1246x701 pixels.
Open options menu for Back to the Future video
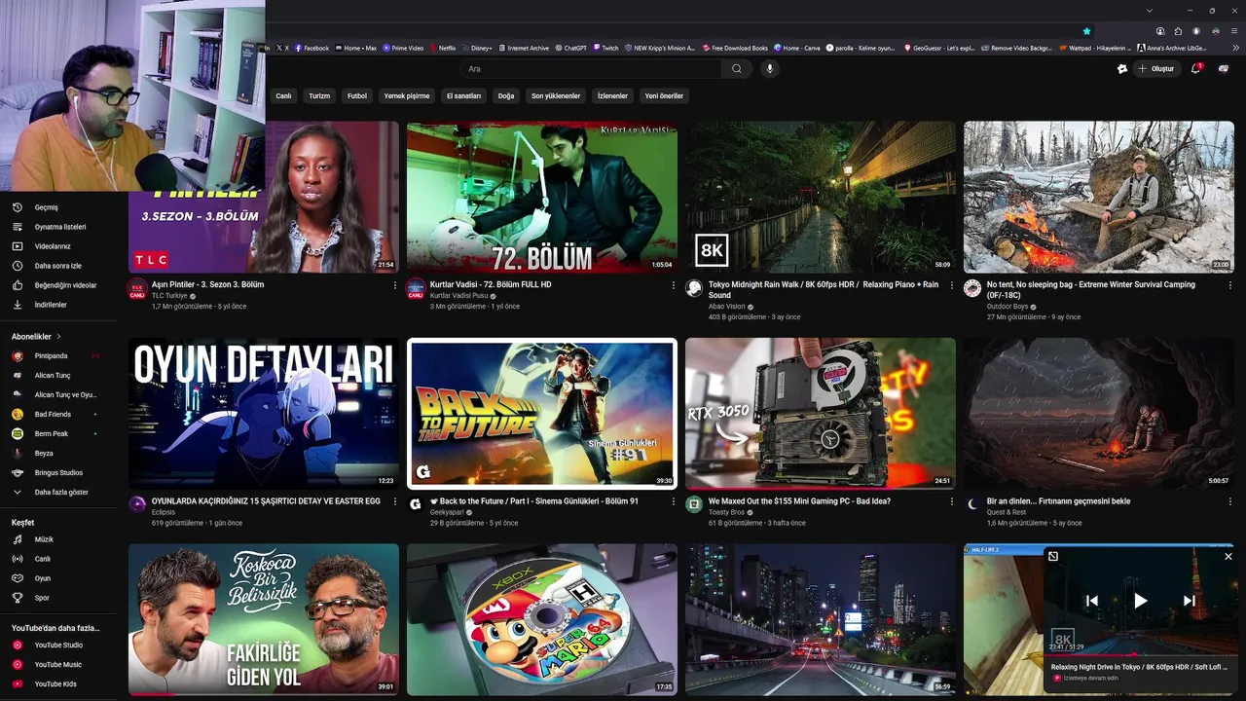coord(673,501)
